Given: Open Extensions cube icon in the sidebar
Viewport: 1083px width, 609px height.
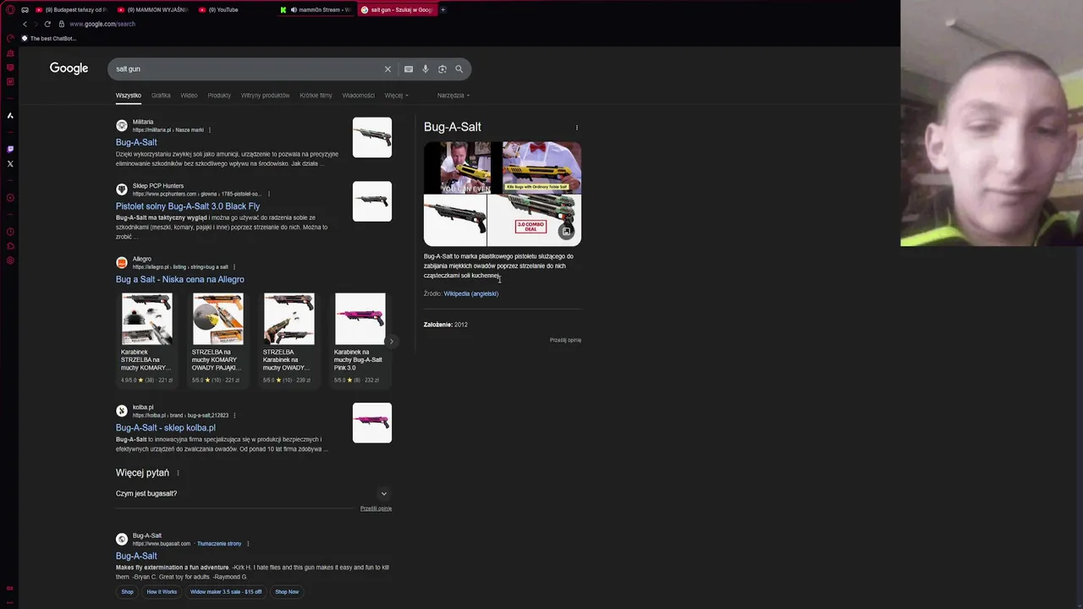Looking at the screenshot, I should point(10,246).
